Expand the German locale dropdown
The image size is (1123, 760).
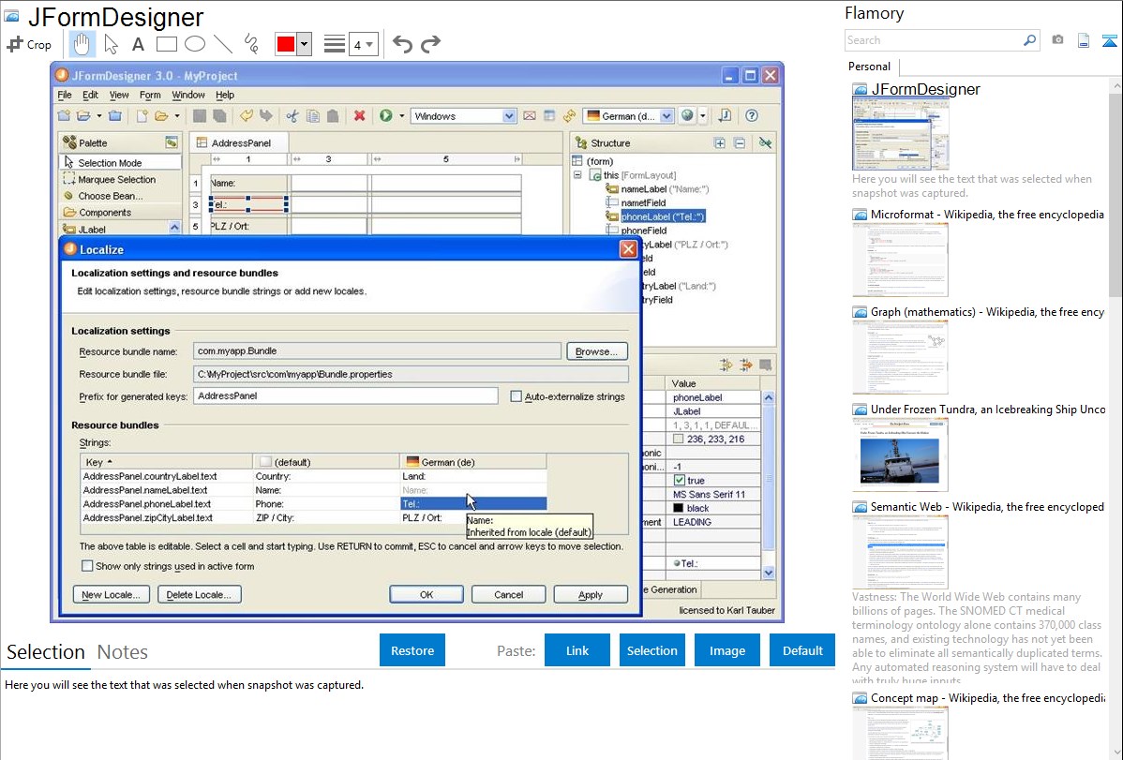tap(666, 116)
